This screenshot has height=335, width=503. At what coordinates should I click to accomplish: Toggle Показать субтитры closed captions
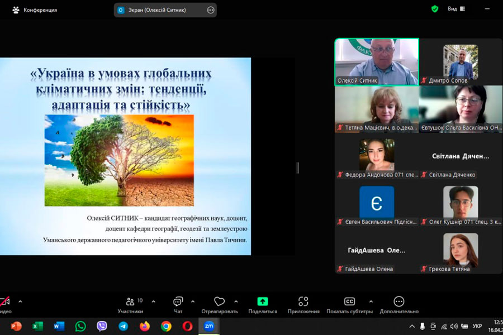coord(349,302)
